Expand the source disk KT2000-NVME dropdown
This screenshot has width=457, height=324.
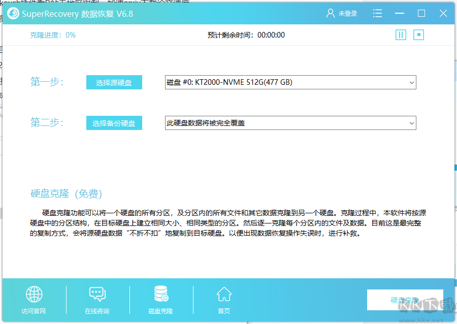pos(411,82)
